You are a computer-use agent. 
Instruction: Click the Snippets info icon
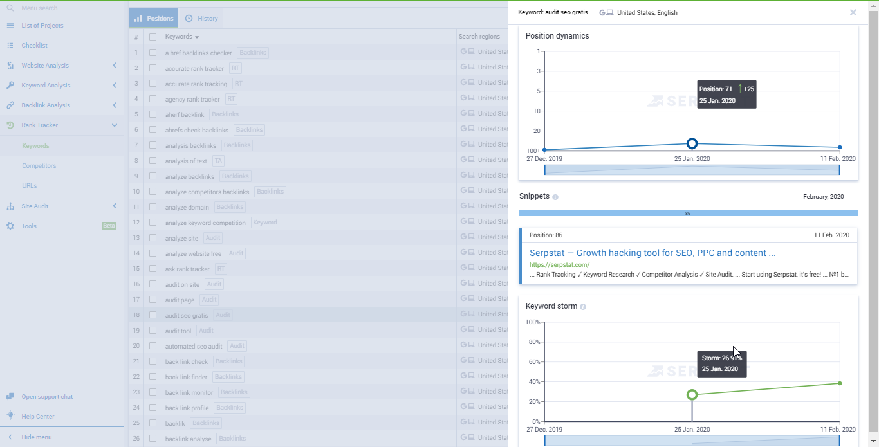click(x=555, y=197)
